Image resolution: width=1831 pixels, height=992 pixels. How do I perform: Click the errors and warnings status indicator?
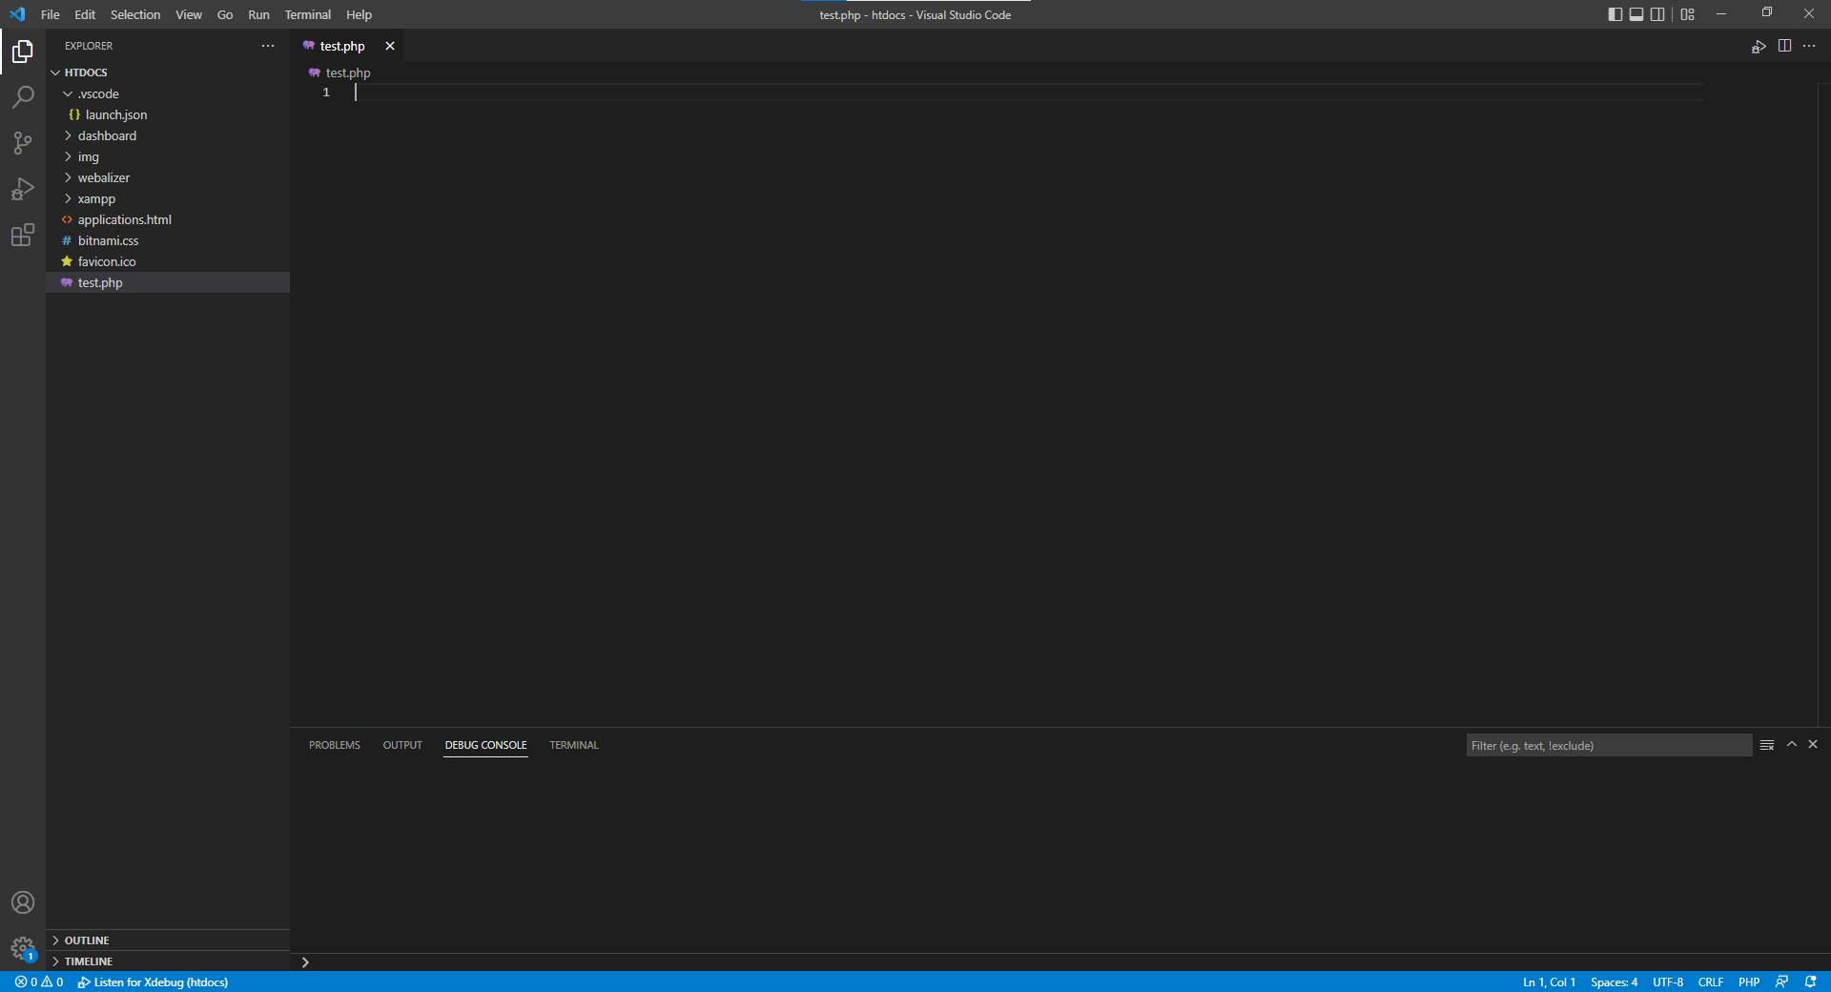click(x=39, y=982)
